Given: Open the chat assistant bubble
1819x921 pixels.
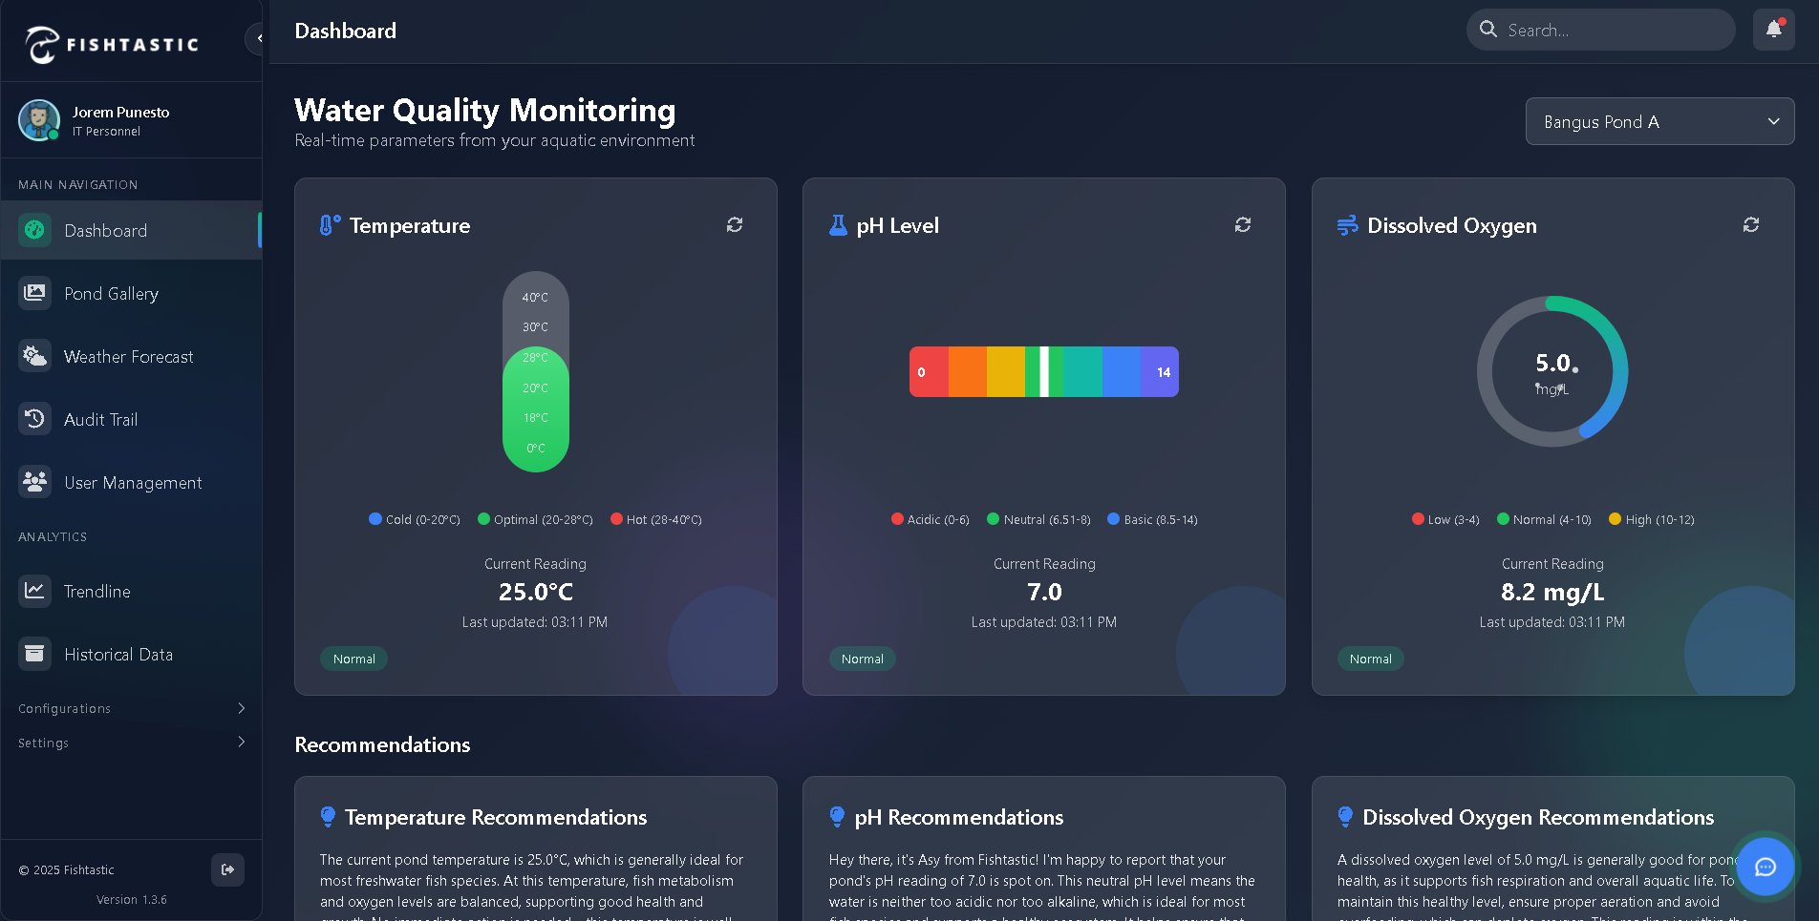Looking at the screenshot, I should pyautogui.click(x=1765, y=867).
